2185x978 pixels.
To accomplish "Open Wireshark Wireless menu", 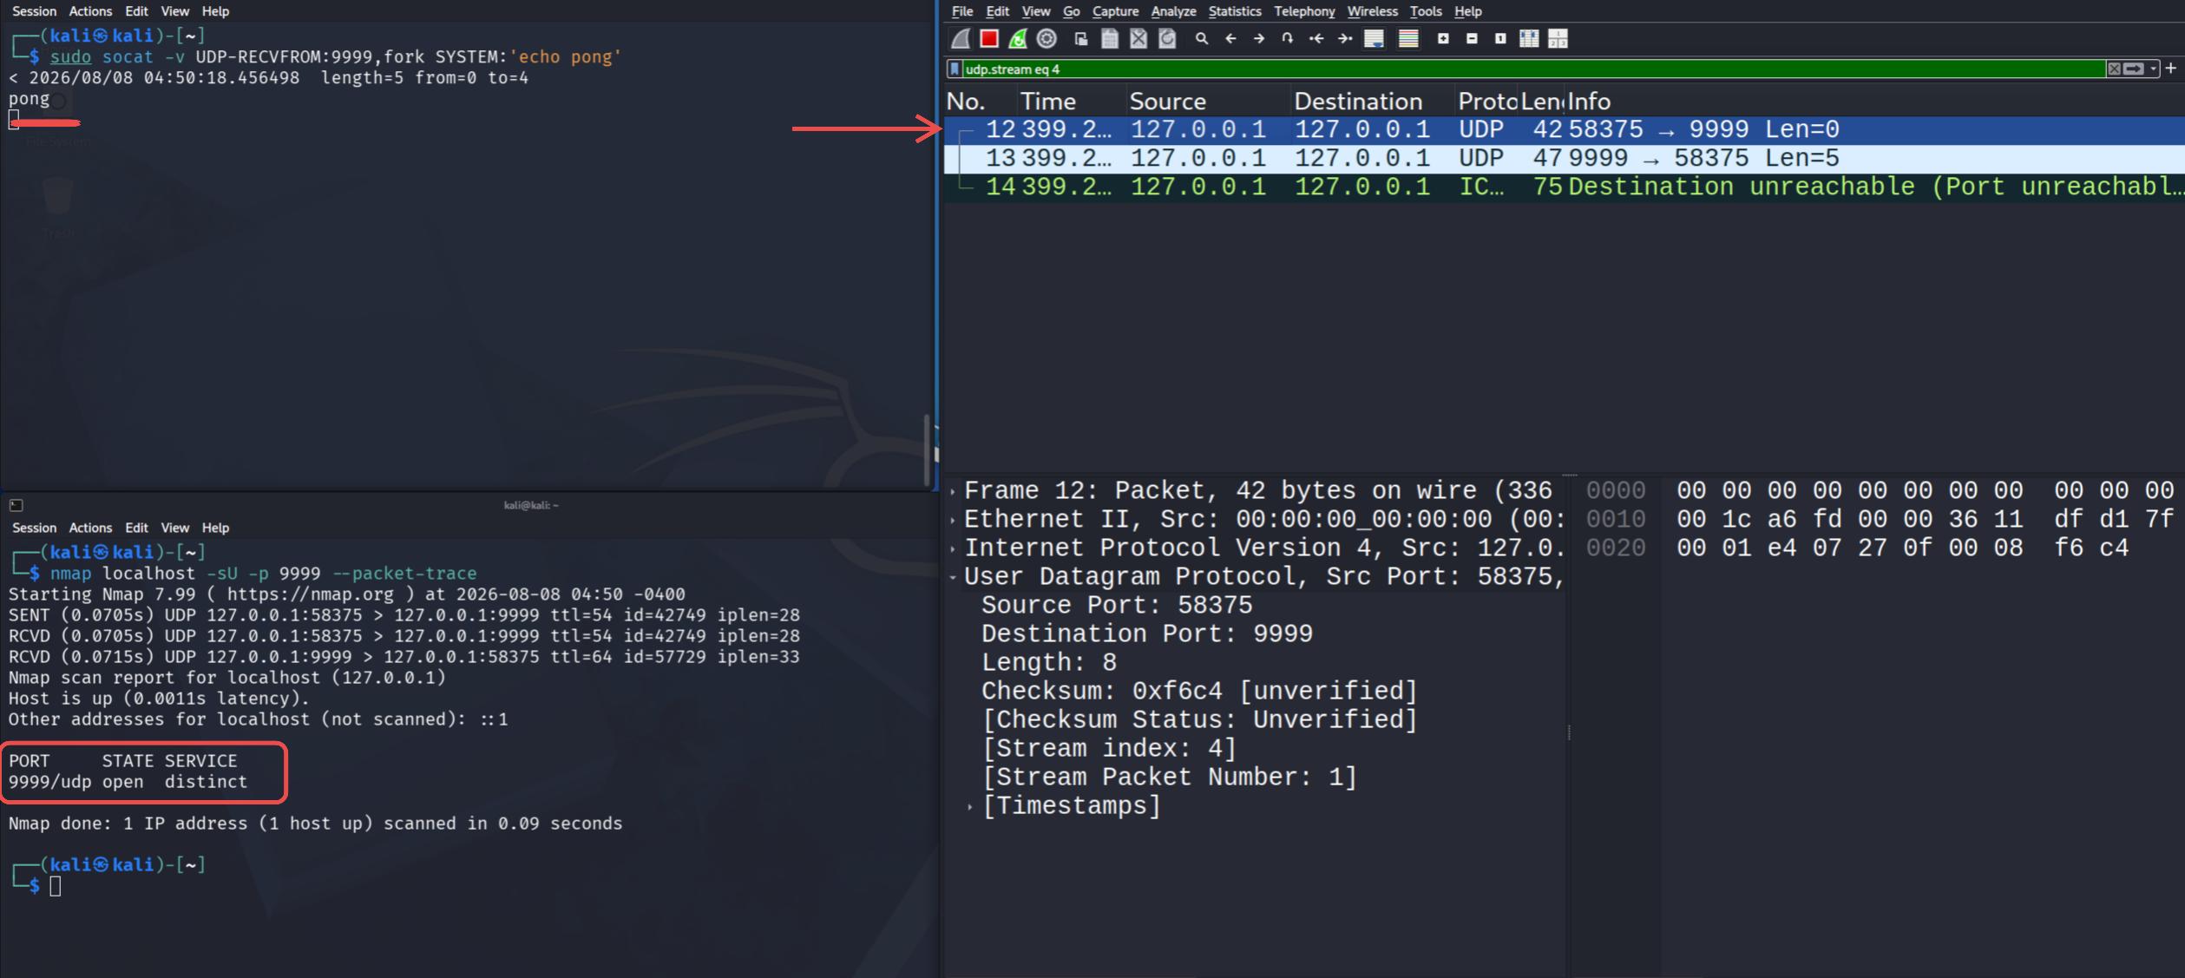I will [1372, 11].
